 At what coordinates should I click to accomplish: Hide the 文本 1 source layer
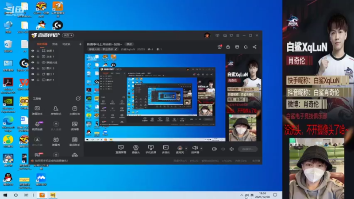pyautogui.click(x=33, y=57)
